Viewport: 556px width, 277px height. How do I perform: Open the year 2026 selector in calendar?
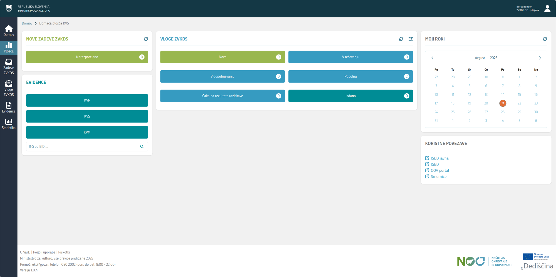pos(494,58)
